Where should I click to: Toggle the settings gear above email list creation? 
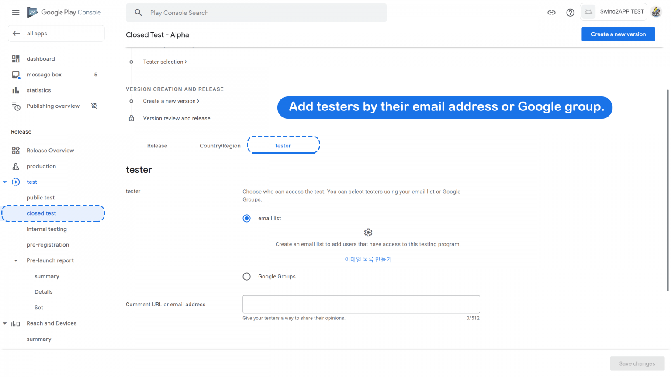[368, 232]
